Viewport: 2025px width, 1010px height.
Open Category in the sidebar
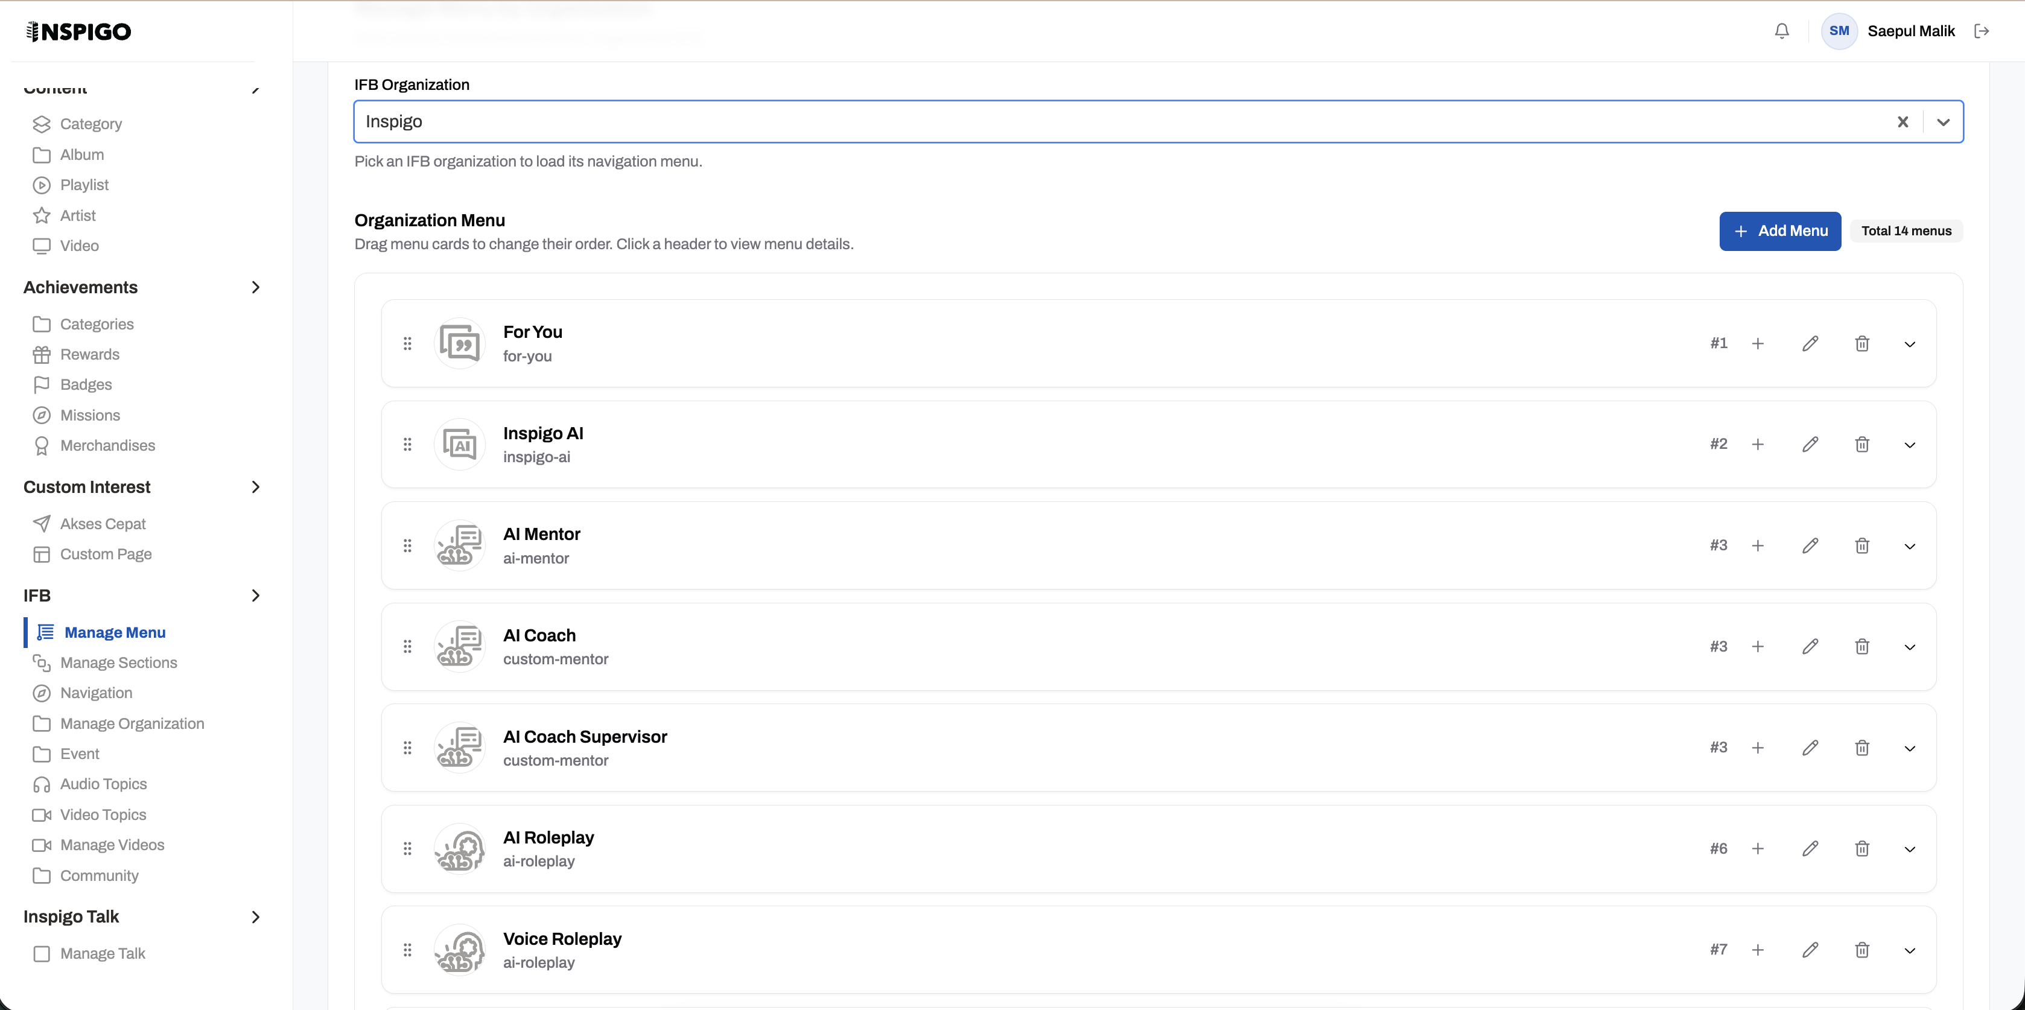pos(77,124)
